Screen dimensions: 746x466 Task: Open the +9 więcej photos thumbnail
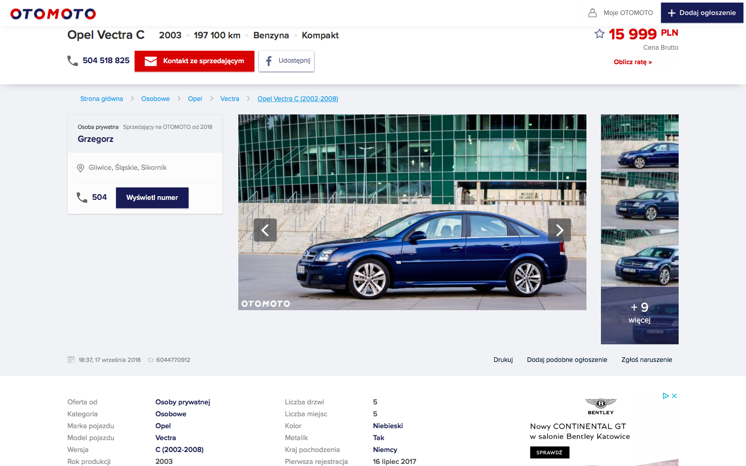[x=639, y=315]
